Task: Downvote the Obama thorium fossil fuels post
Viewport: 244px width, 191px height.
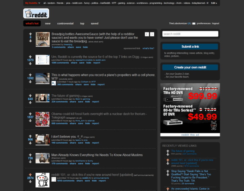Action: click(30, 120)
